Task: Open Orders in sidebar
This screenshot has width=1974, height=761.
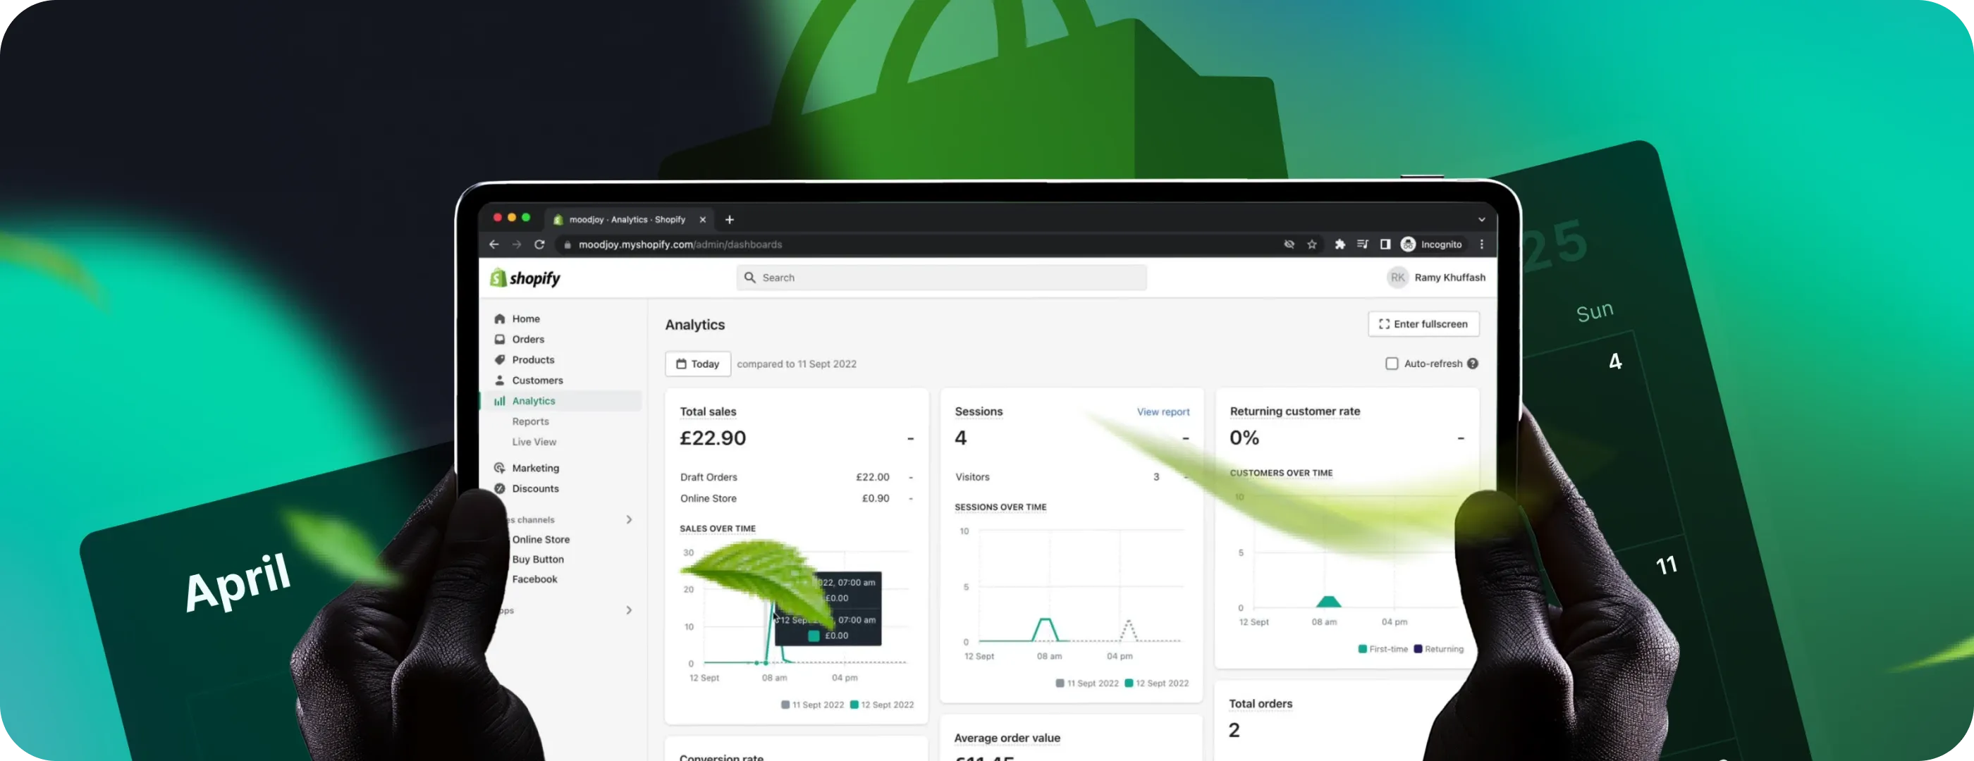Action: pyautogui.click(x=528, y=339)
